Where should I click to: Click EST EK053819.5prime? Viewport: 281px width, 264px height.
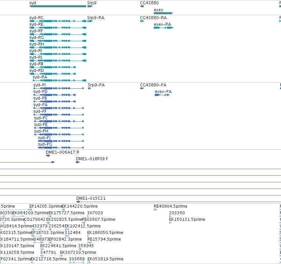[89, 262]
